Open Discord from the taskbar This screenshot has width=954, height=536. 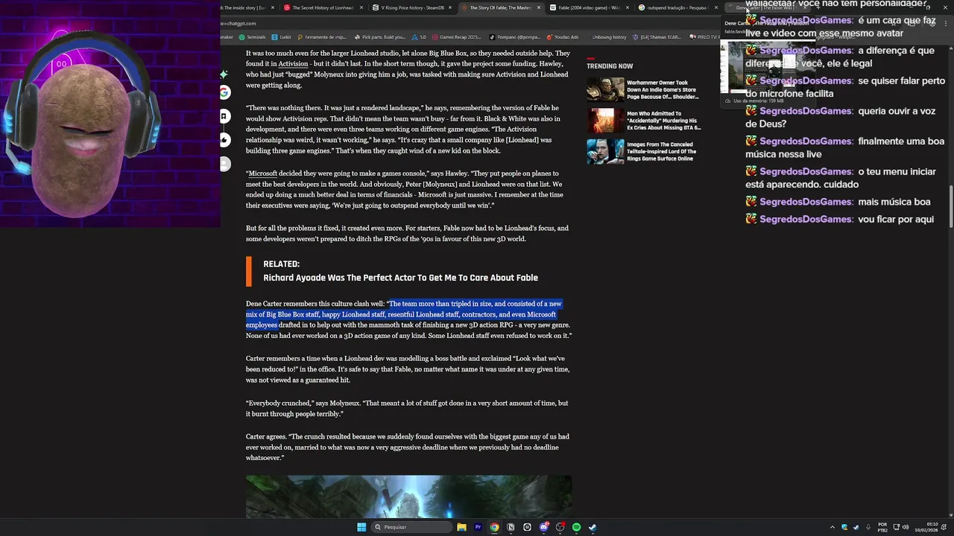click(x=543, y=527)
